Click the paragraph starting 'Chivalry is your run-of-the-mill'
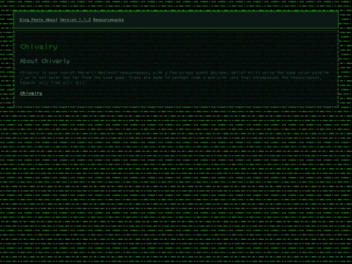This screenshot has height=264, width=352. point(175,78)
